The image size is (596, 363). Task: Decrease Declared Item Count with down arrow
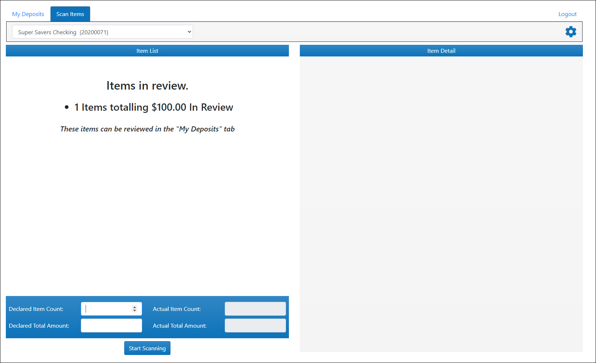coord(135,311)
